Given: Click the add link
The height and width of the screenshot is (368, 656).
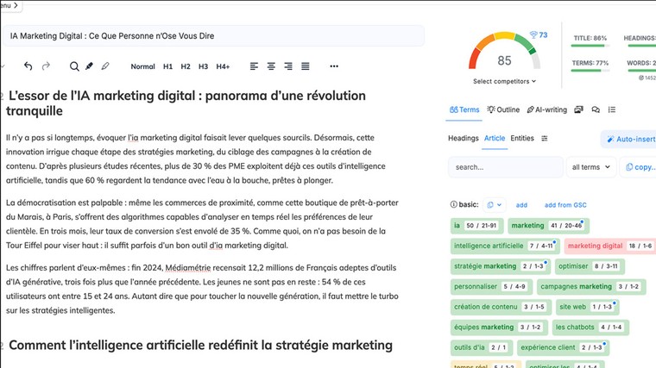Looking at the screenshot, I should click(521, 205).
